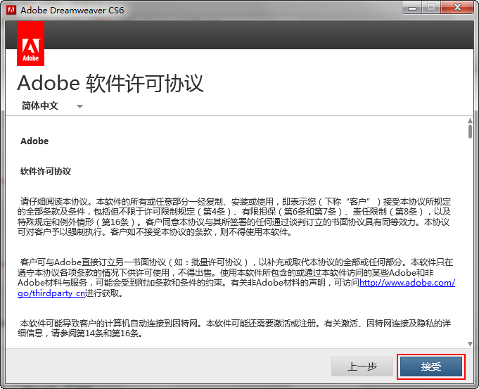Click the red Adobe logo in header
Viewport: 479px width, 389px height.
coord(30,44)
